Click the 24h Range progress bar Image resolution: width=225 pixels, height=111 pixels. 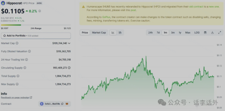click(36, 25)
